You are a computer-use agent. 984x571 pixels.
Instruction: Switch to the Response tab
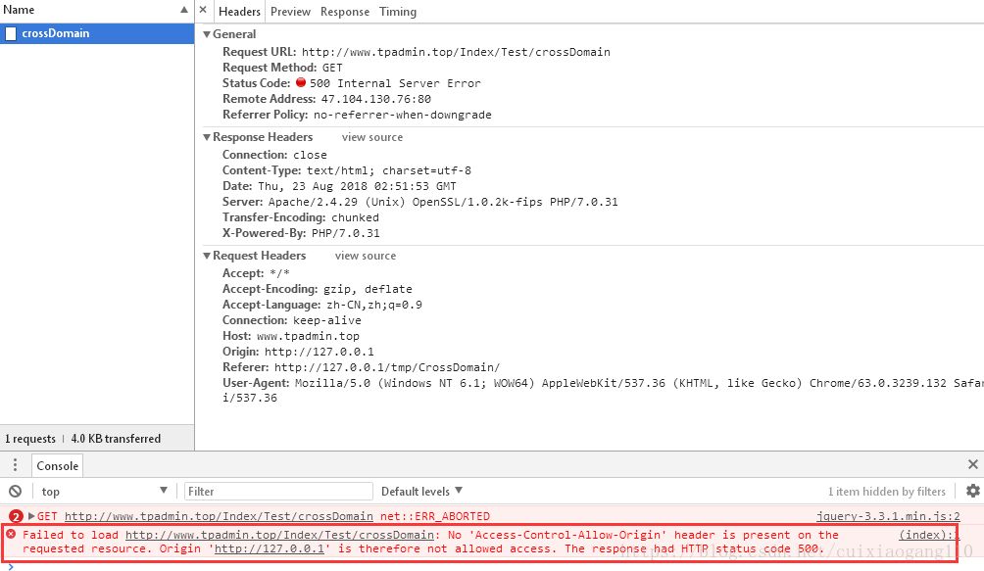pos(345,12)
